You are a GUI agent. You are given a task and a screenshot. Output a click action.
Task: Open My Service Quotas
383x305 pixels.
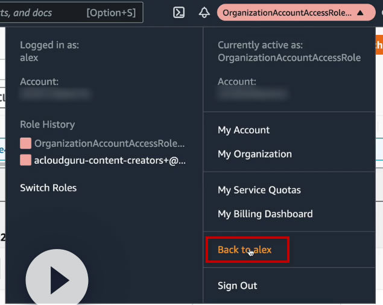coord(259,190)
